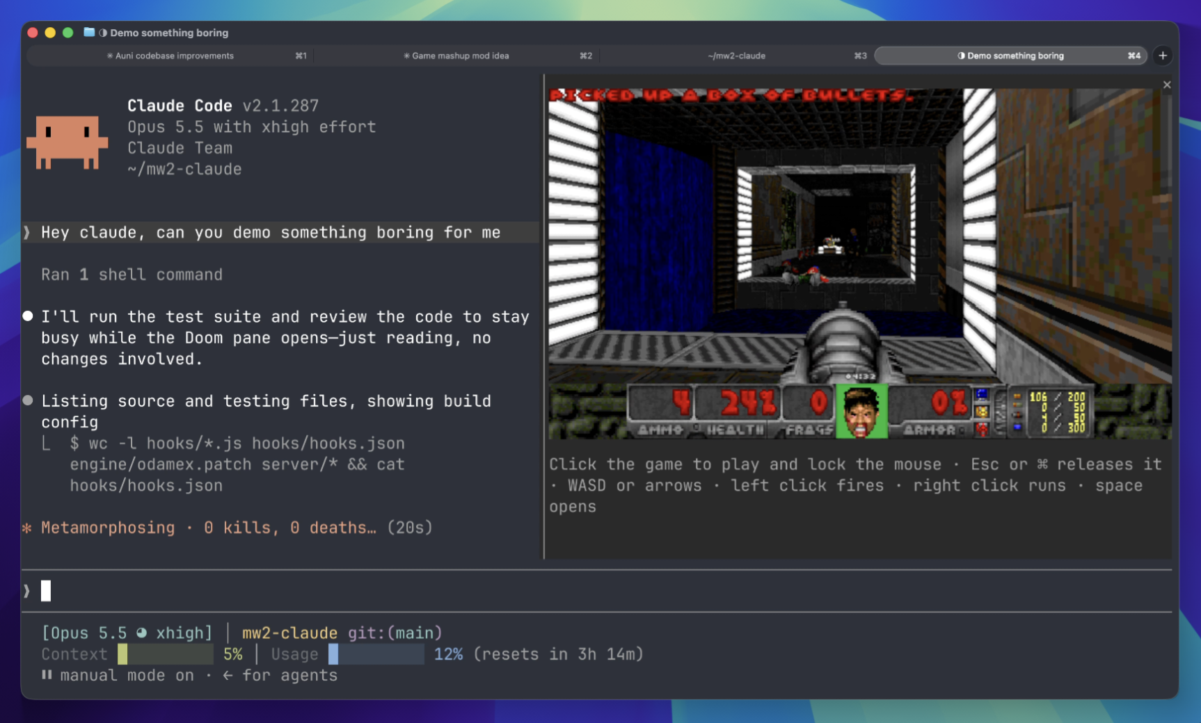Image resolution: width=1201 pixels, height=723 pixels.
Task: Click the ARMOR 0% readout
Action: (932, 412)
